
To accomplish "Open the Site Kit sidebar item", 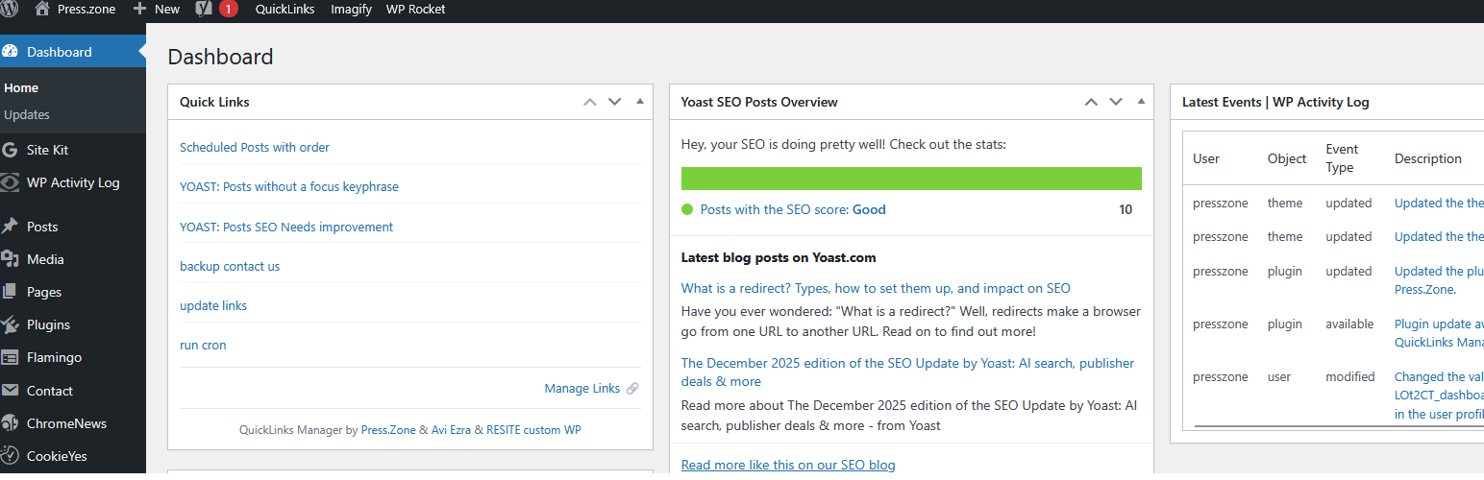I will pos(47,150).
